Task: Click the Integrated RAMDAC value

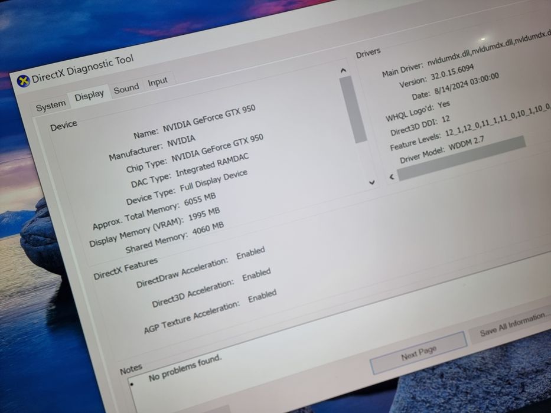Action: 212,165
